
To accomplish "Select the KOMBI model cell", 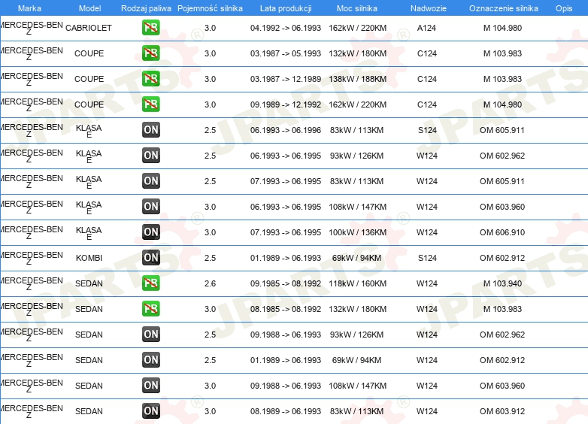I will [x=89, y=258].
